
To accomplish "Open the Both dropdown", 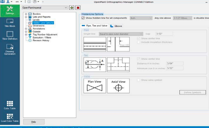I will click(x=141, y=18).
